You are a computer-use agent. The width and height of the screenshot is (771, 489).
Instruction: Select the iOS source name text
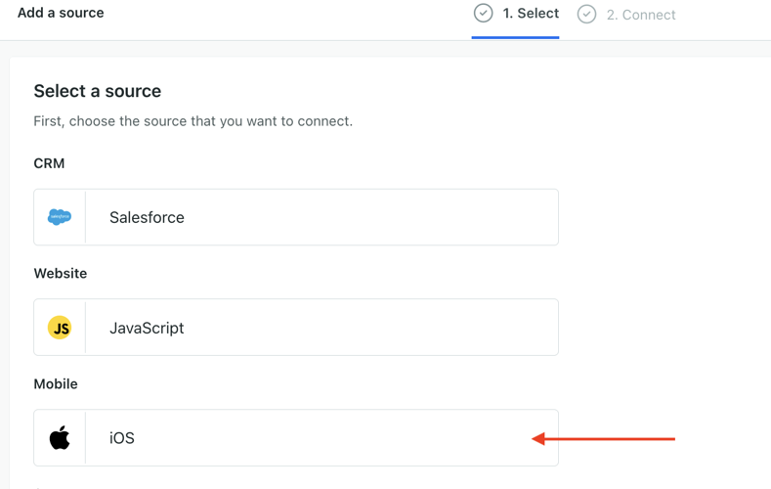point(122,438)
